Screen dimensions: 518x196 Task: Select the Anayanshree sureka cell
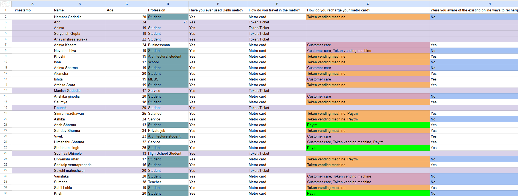[79, 39]
